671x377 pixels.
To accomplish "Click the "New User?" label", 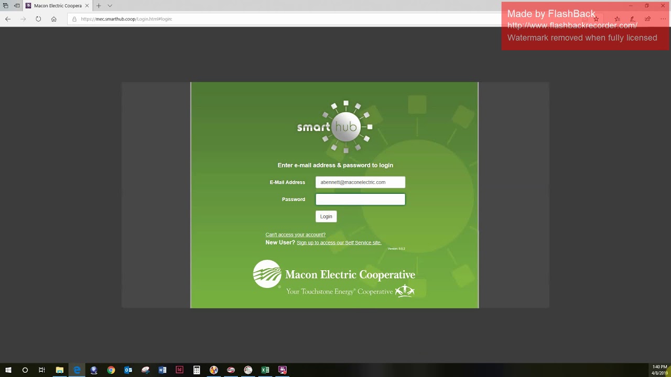I will (280, 242).
